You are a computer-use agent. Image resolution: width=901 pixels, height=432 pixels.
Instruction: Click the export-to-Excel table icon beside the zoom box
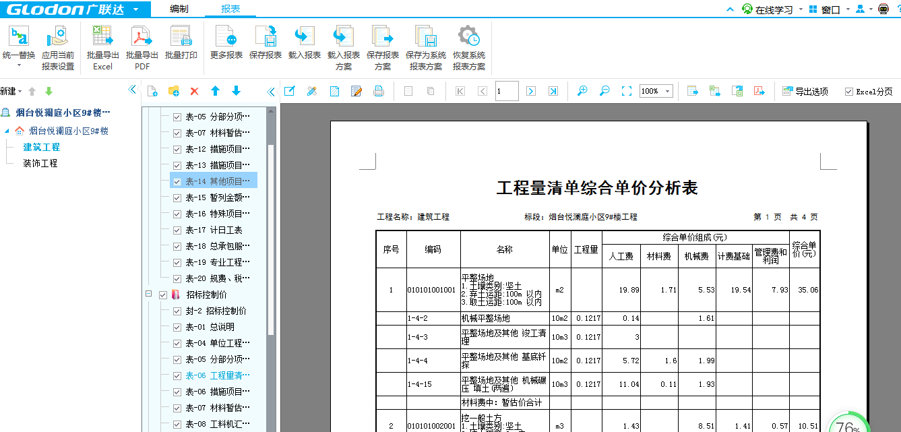[x=692, y=91]
